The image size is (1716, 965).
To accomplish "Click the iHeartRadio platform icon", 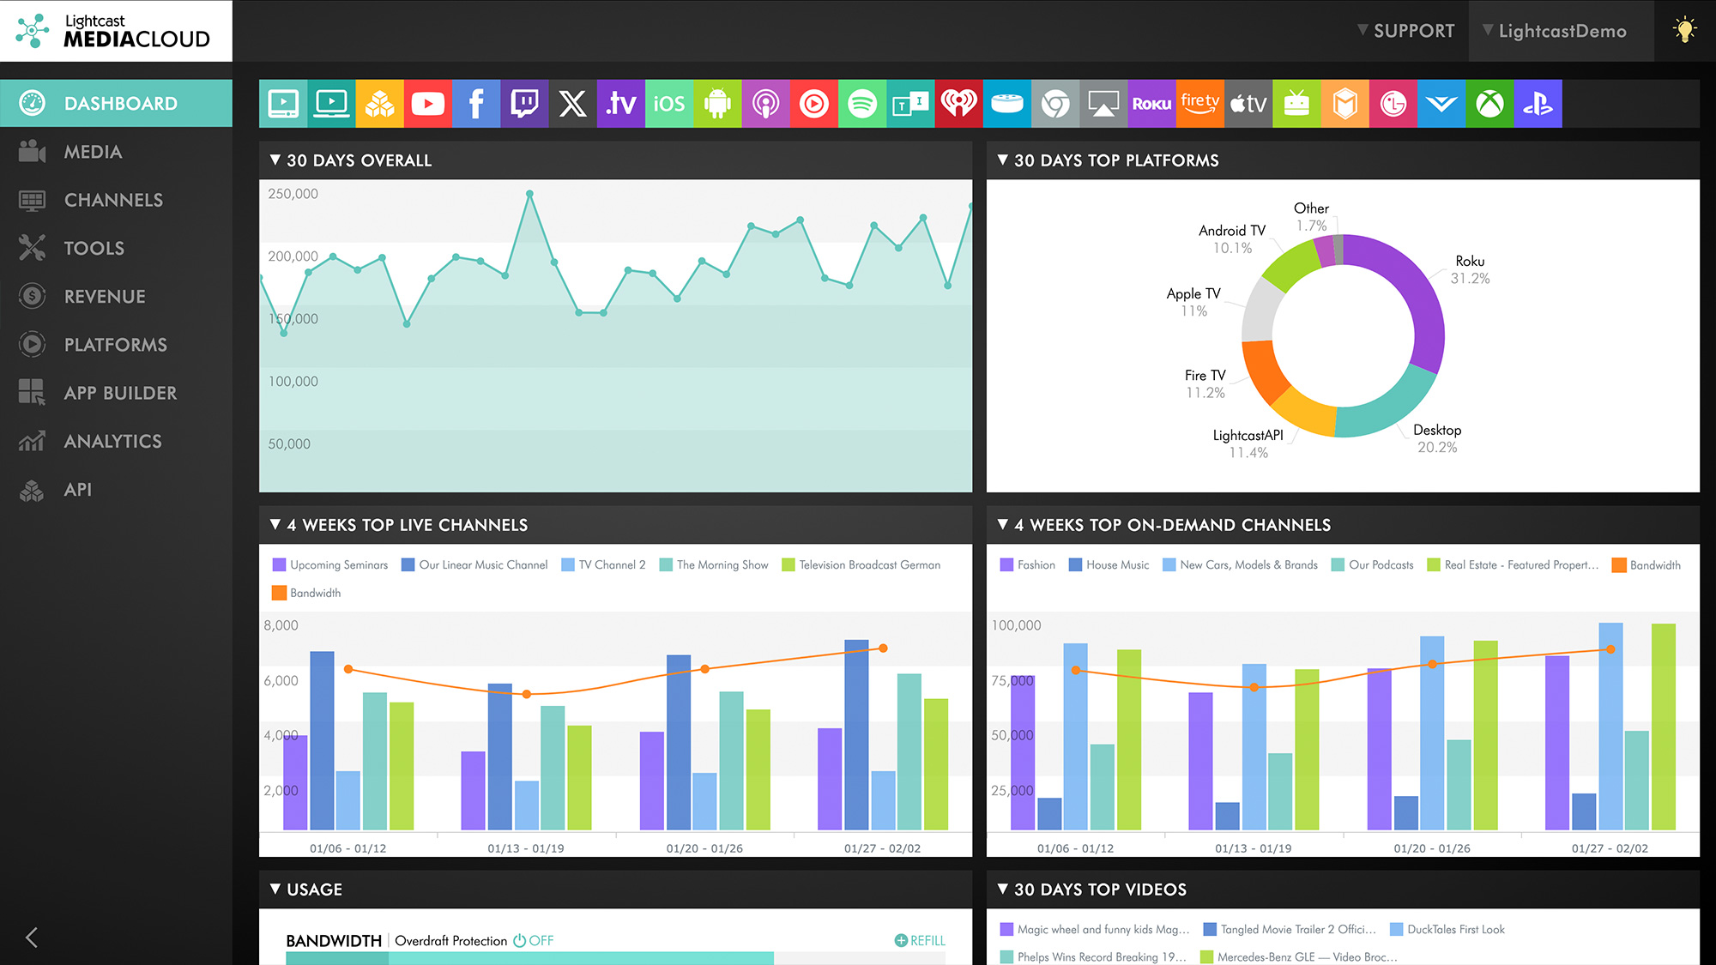I will pos(958,104).
